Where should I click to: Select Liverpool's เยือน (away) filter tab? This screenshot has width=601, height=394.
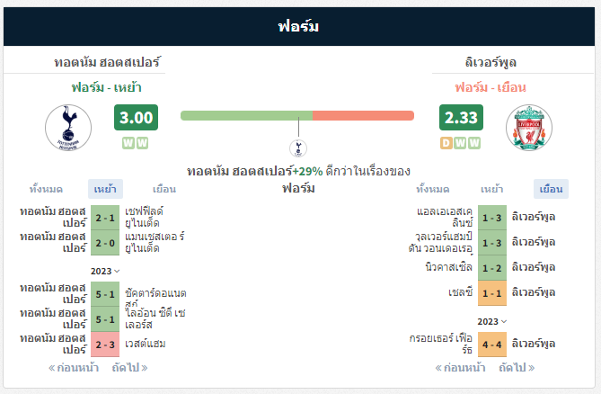coord(552,189)
